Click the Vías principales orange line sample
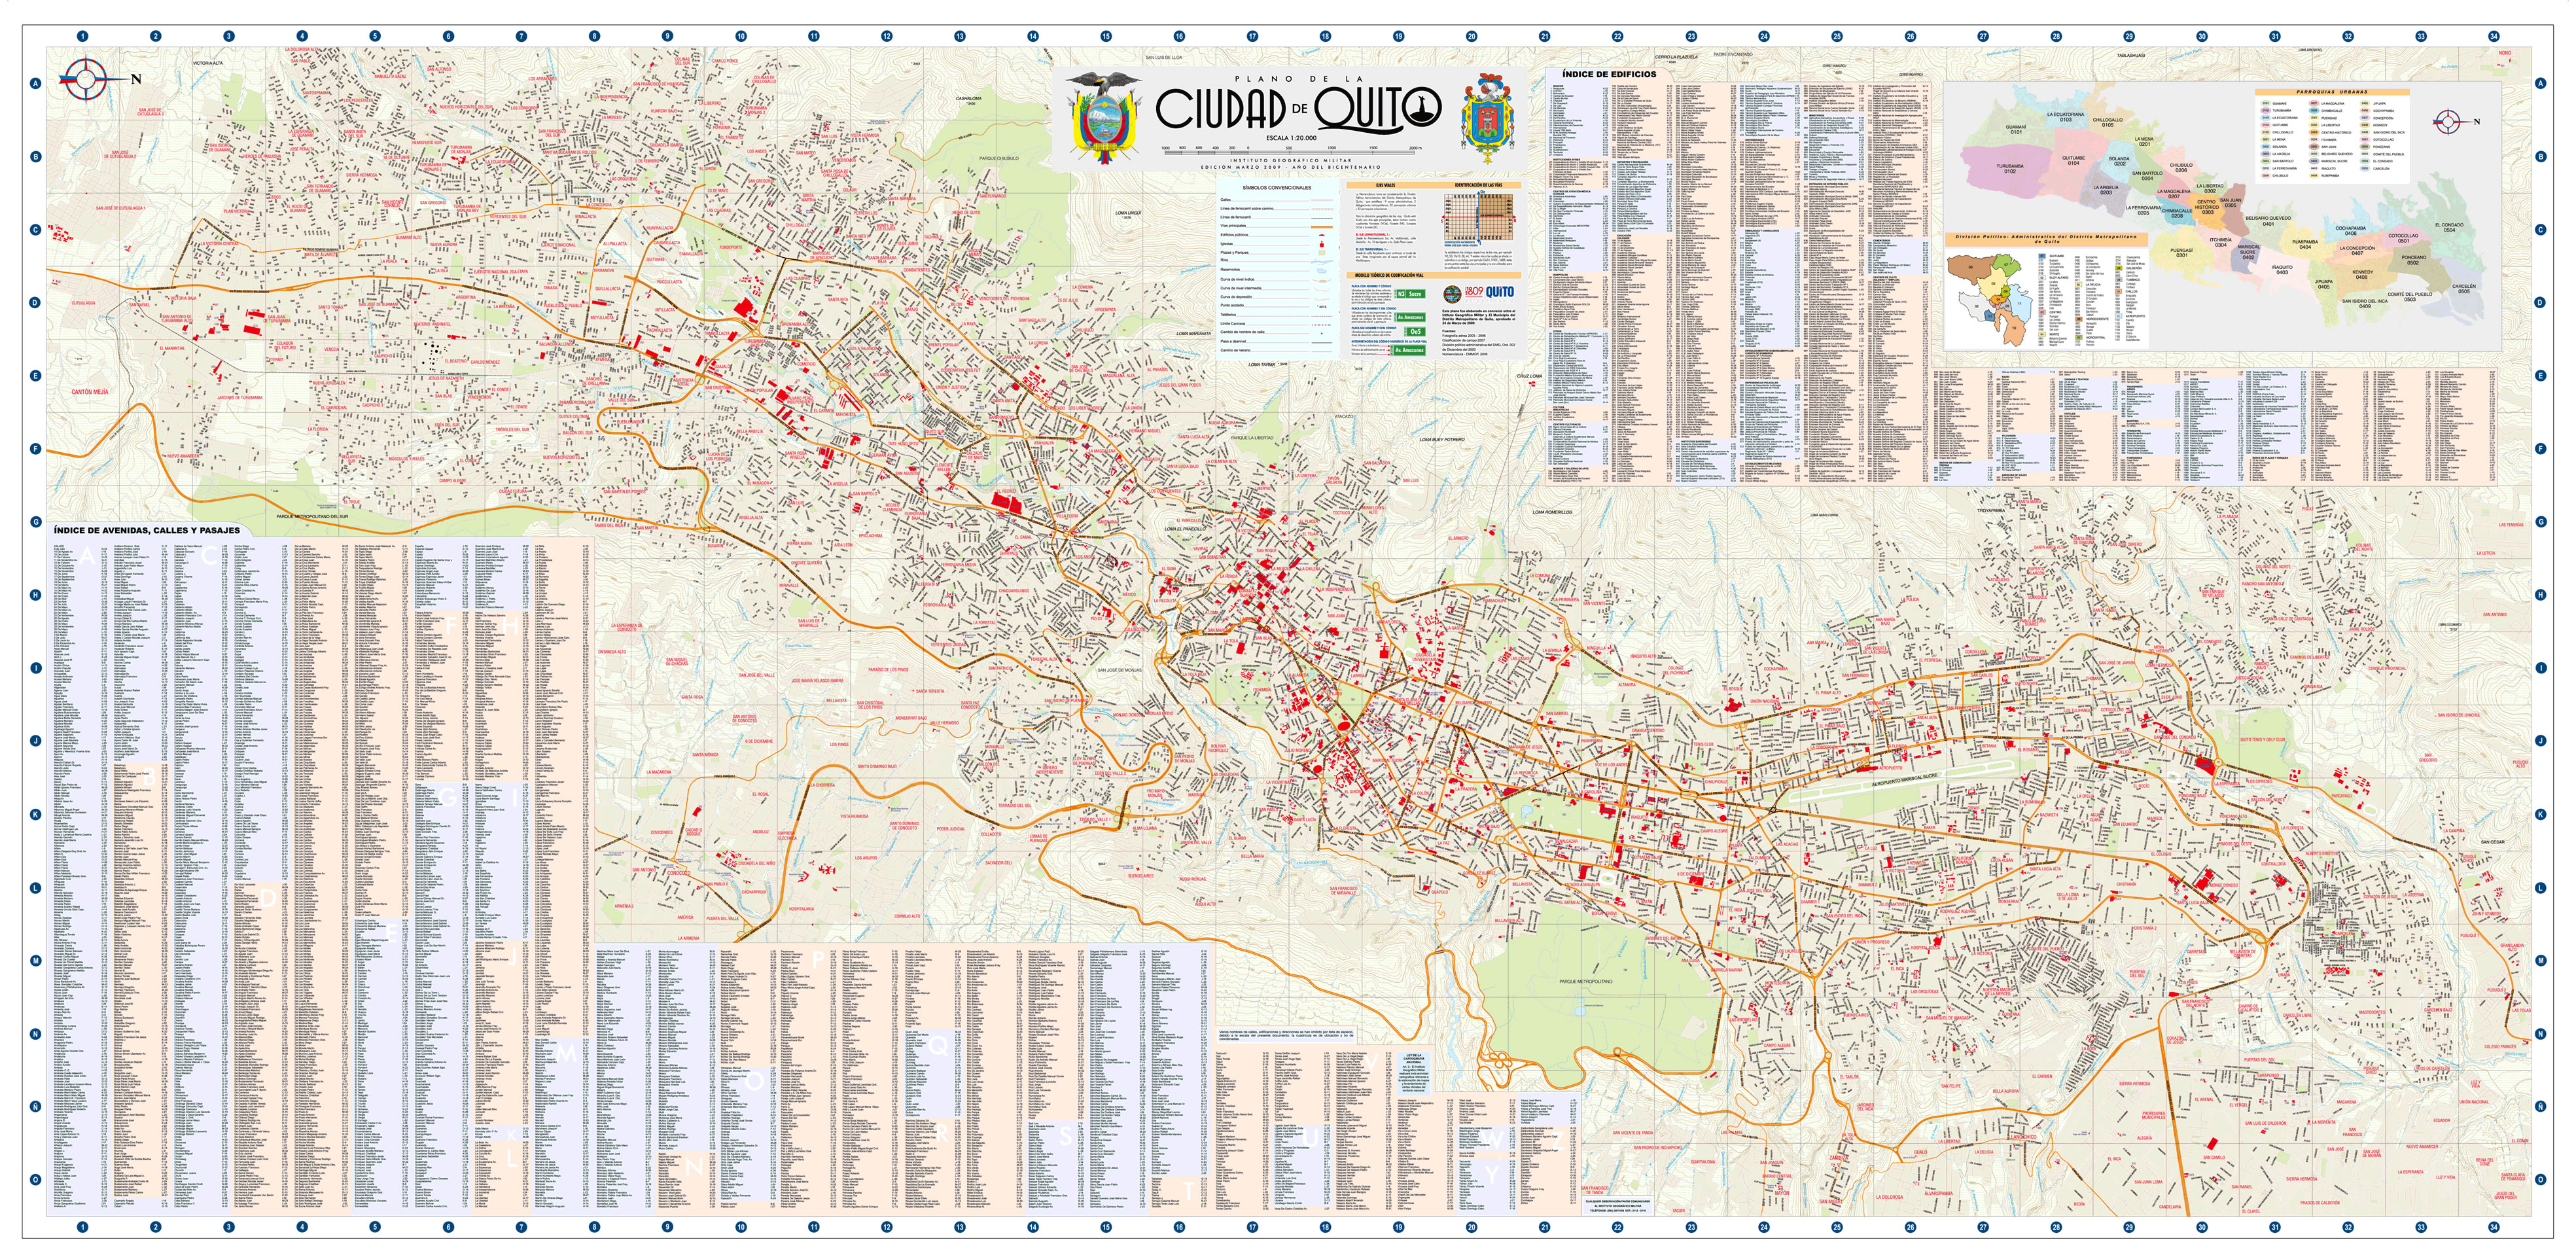 point(1322,228)
